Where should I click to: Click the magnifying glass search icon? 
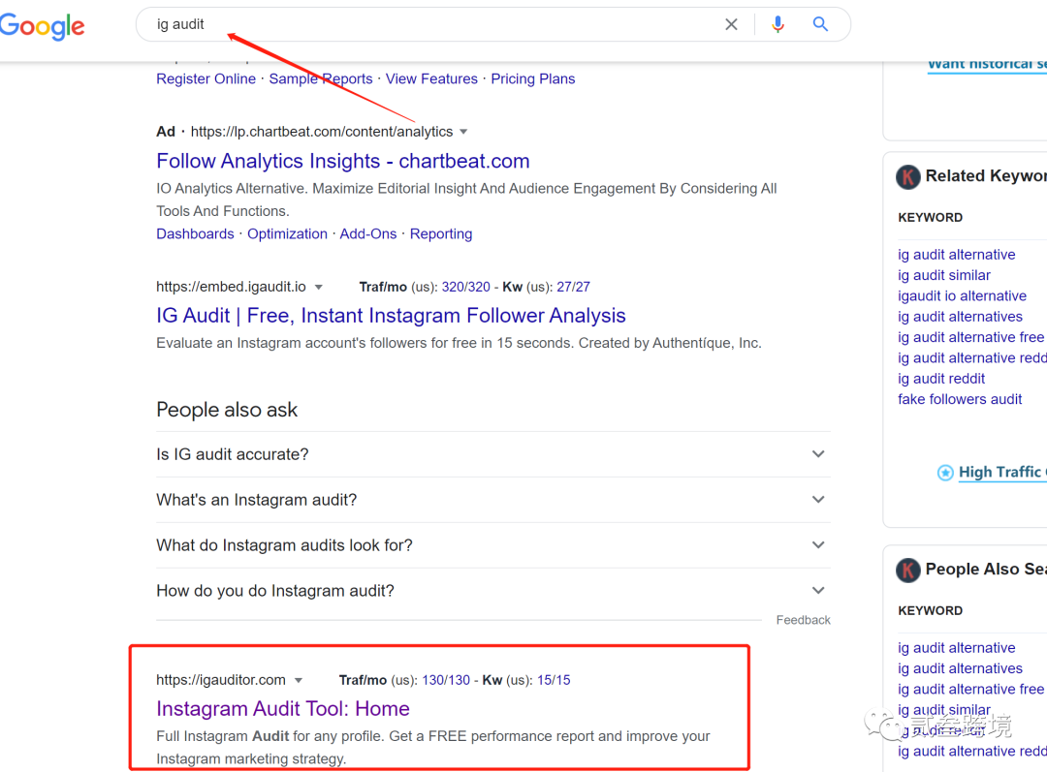pos(820,24)
